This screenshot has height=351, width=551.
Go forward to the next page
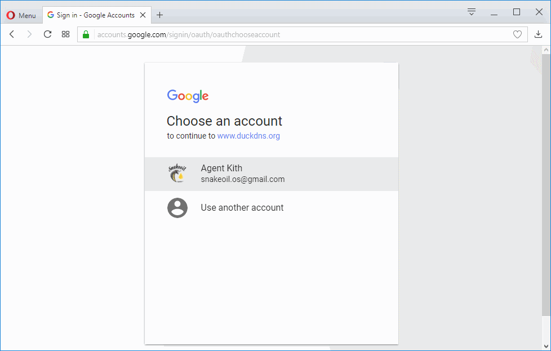[29, 34]
